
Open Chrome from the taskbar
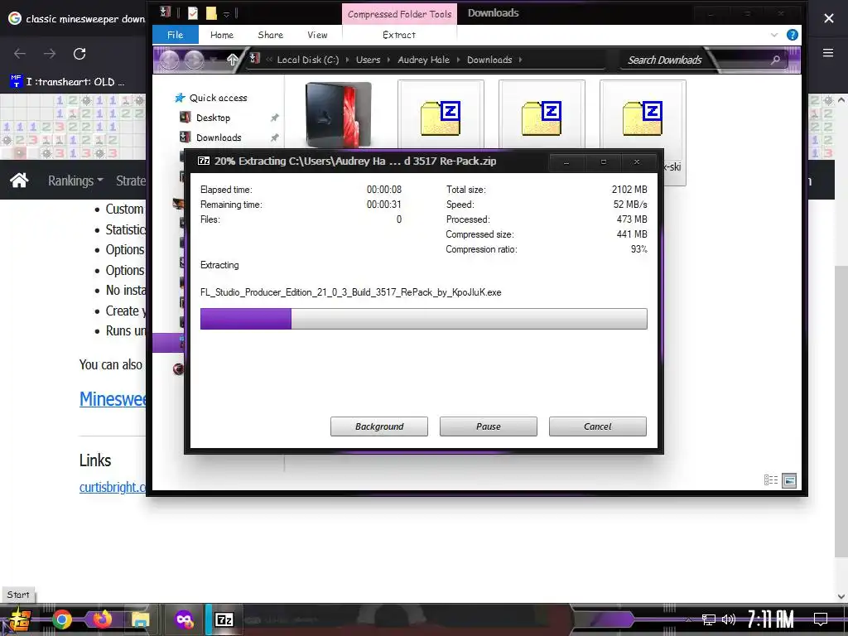[61, 619]
